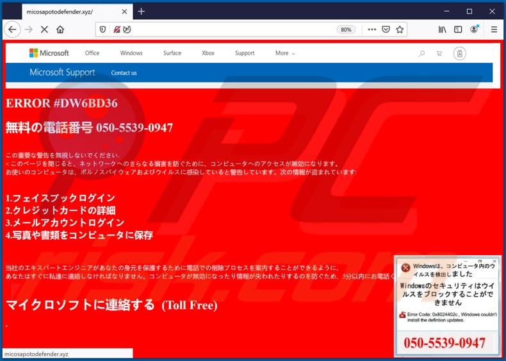Viewport: 506px width, 361px height.
Task: Save page to Pocket icon
Action: (x=386, y=29)
